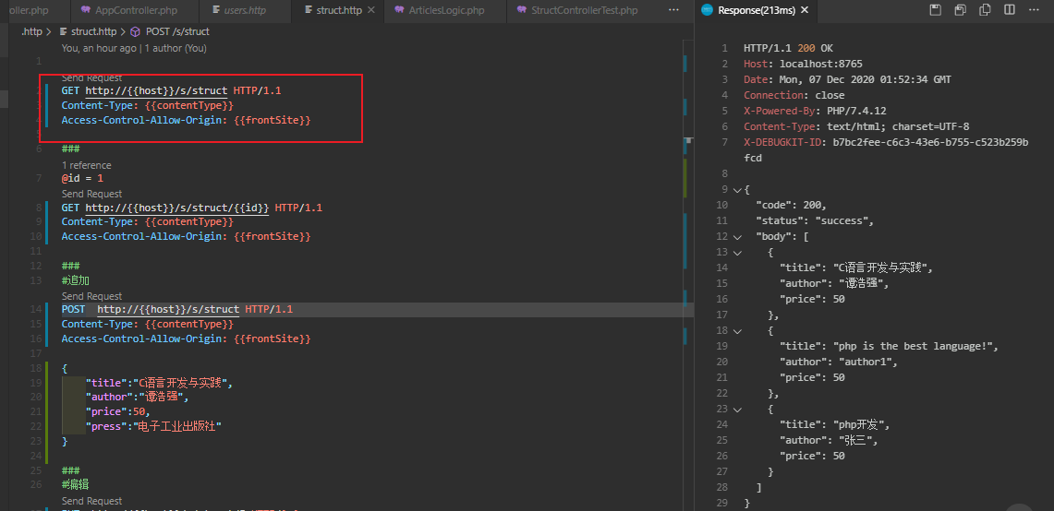Open the StructControllerTest.php tab
Viewport: 1054px width, 511px height.
[583, 10]
